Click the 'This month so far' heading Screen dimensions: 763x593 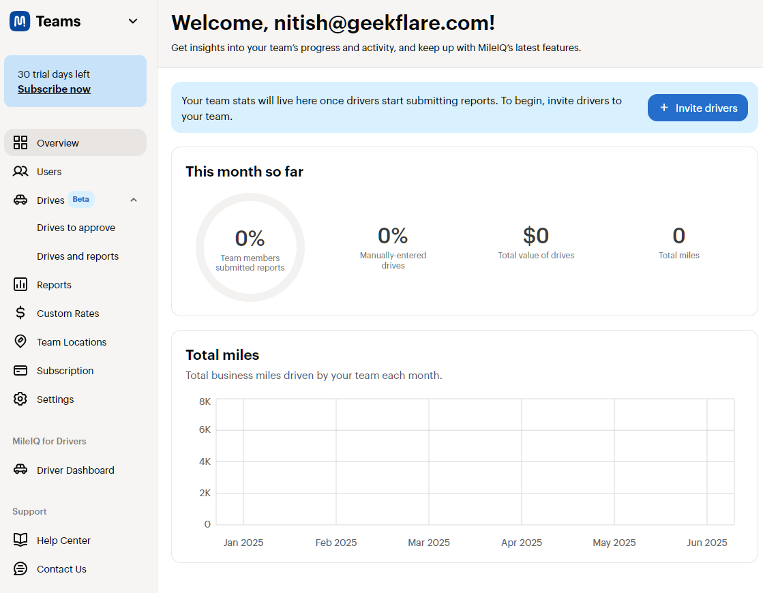[x=244, y=172]
